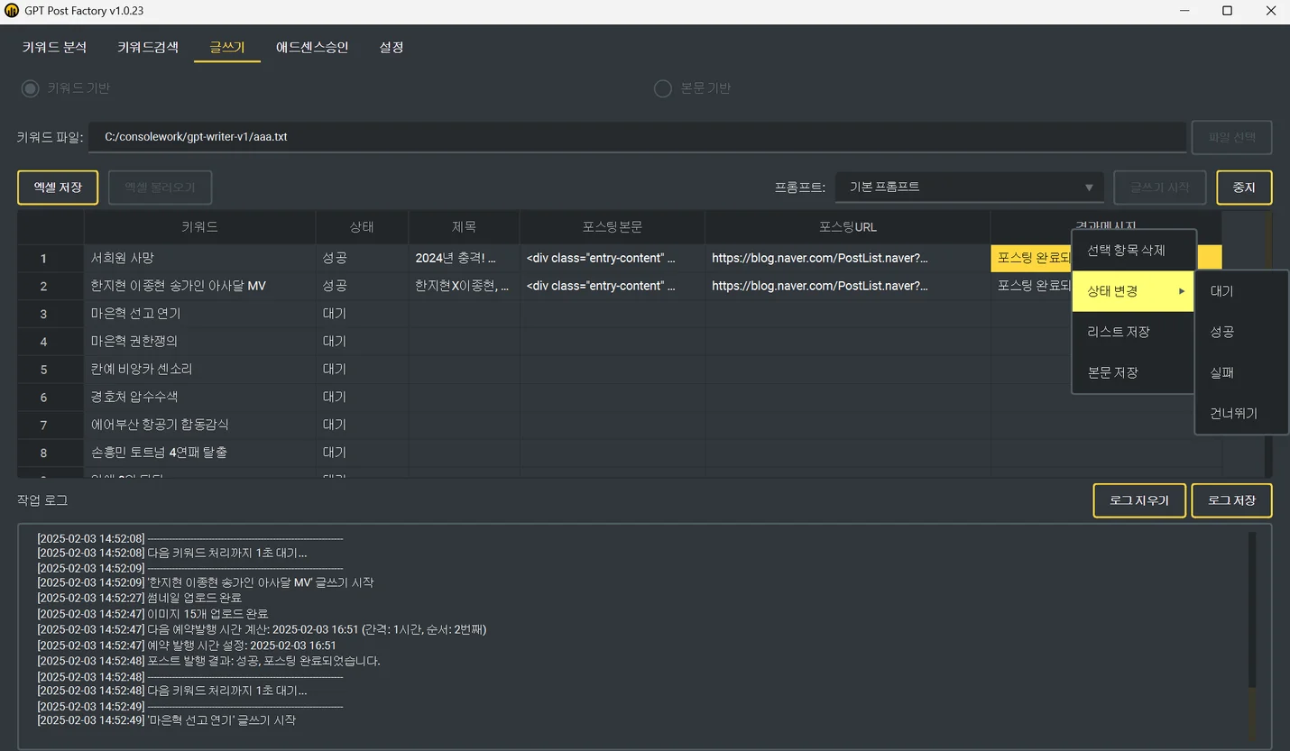This screenshot has width=1290, height=751.
Task: Click the log line 예약 발행 시간 설정
Action: (187, 646)
